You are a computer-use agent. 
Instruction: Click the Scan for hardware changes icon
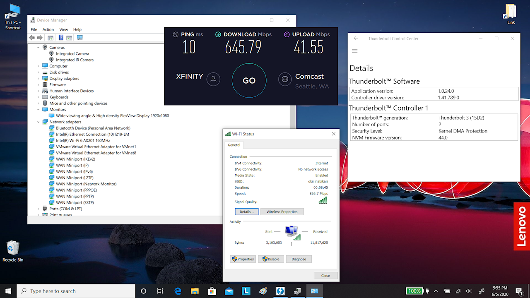[x=79, y=38]
